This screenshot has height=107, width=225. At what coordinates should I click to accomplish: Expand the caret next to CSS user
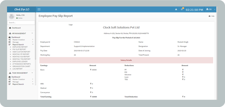tap(215, 10)
